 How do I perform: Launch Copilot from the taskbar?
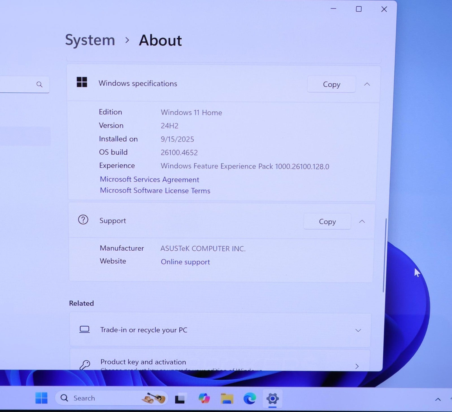click(204, 398)
